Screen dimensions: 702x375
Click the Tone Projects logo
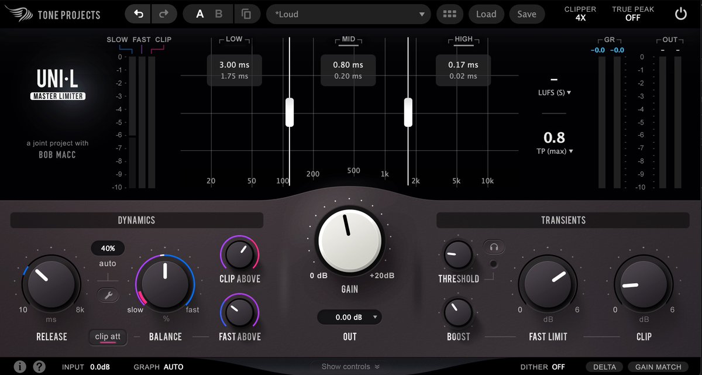[54, 14]
